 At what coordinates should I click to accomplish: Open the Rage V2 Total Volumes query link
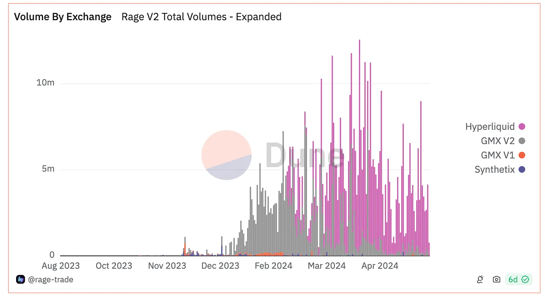[x=201, y=17]
